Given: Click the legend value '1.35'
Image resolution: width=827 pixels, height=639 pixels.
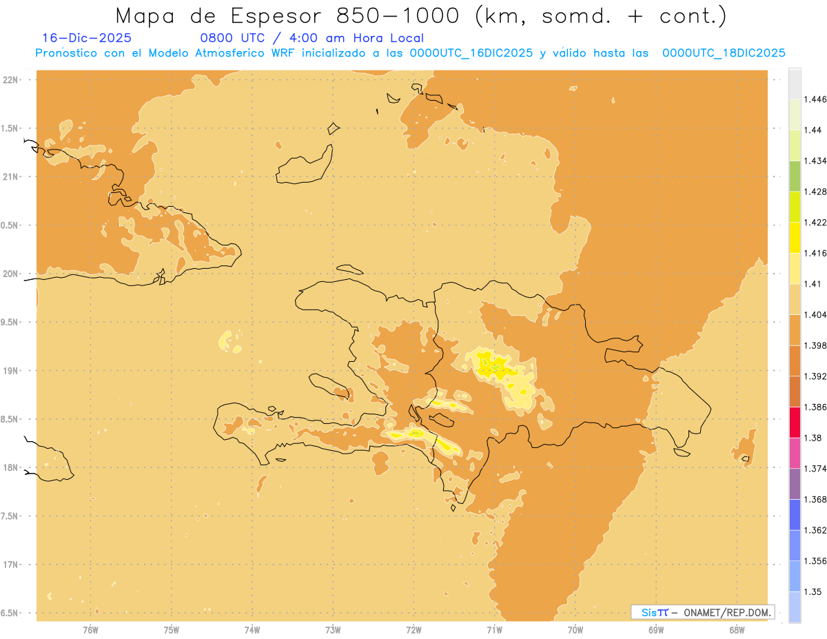Looking at the screenshot, I should tap(813, 591).
